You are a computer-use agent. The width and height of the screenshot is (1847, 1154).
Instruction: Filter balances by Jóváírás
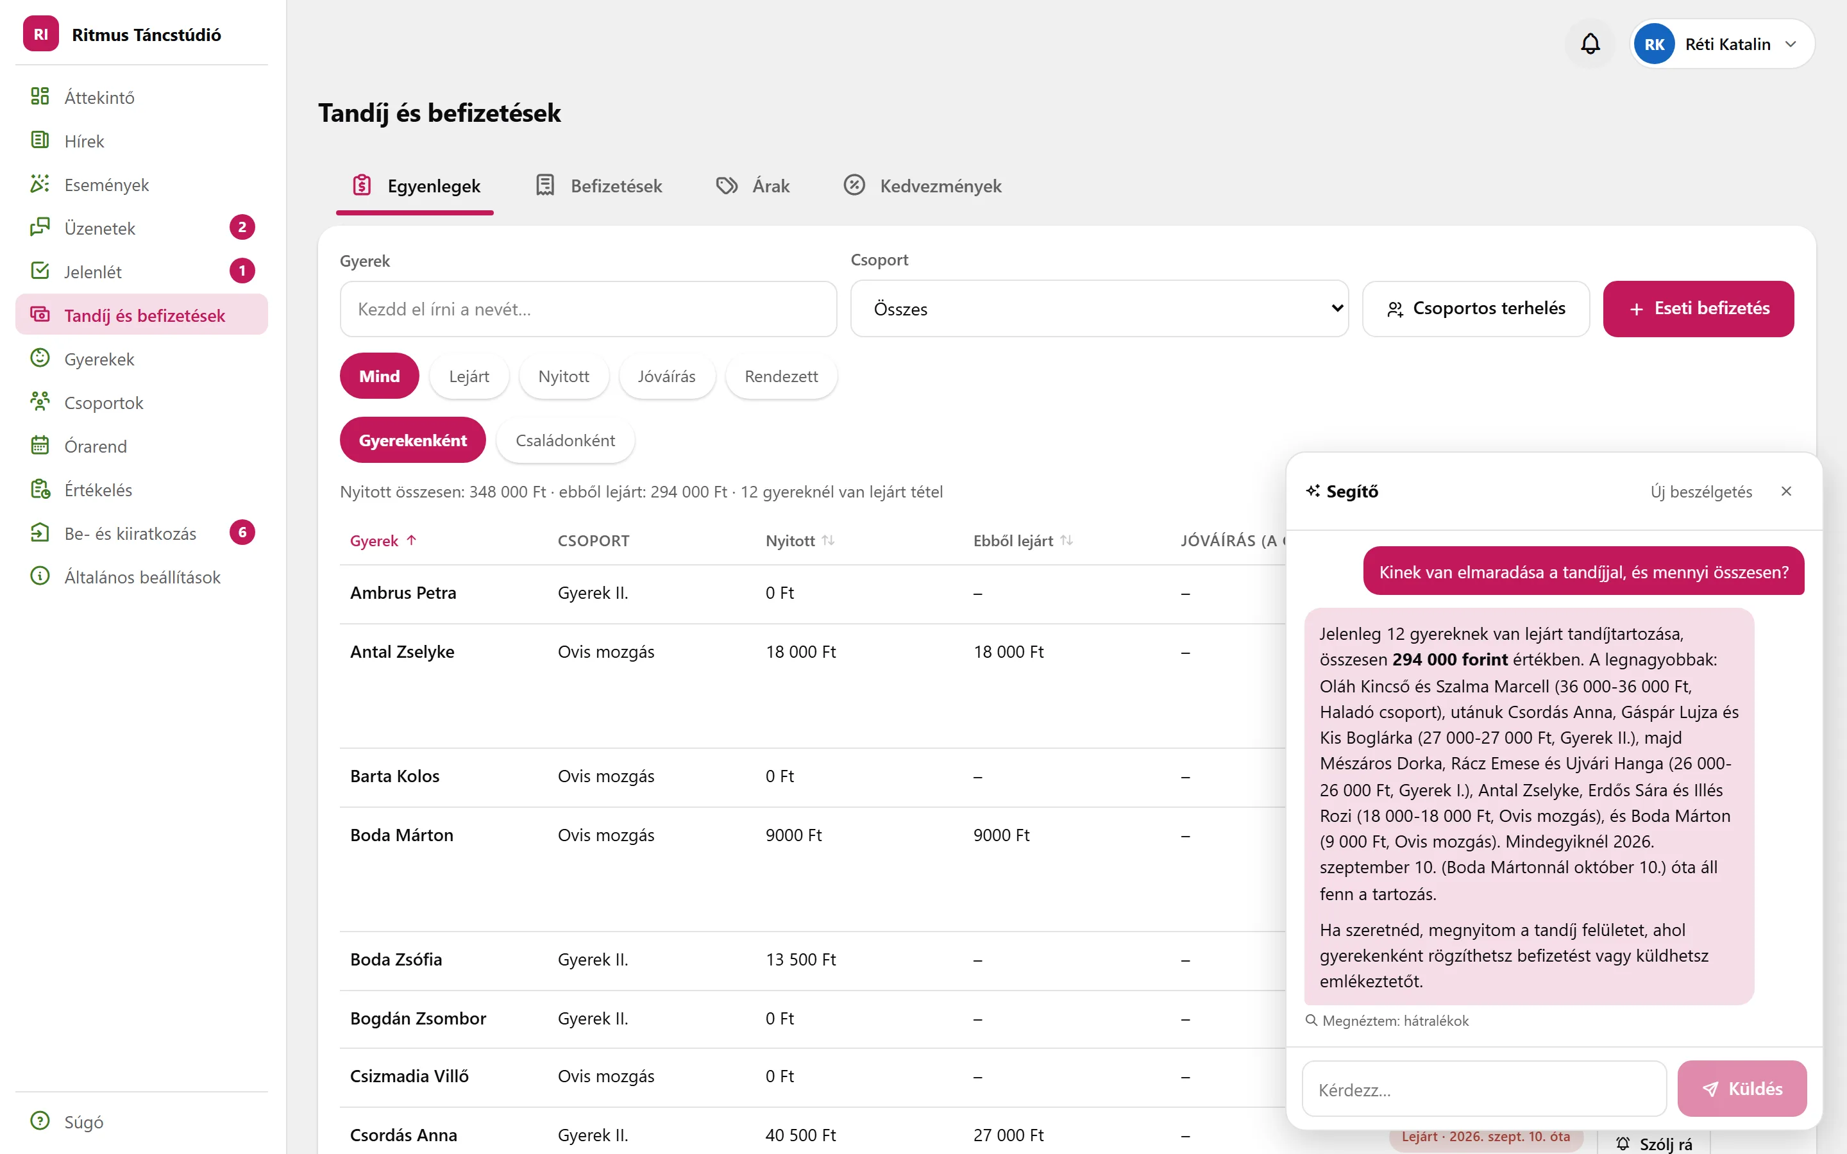coord(667,376)
